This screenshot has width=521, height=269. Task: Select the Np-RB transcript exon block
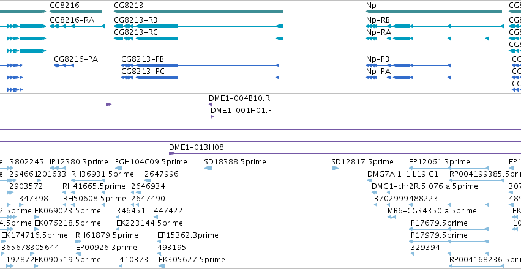tap(401, 26)
